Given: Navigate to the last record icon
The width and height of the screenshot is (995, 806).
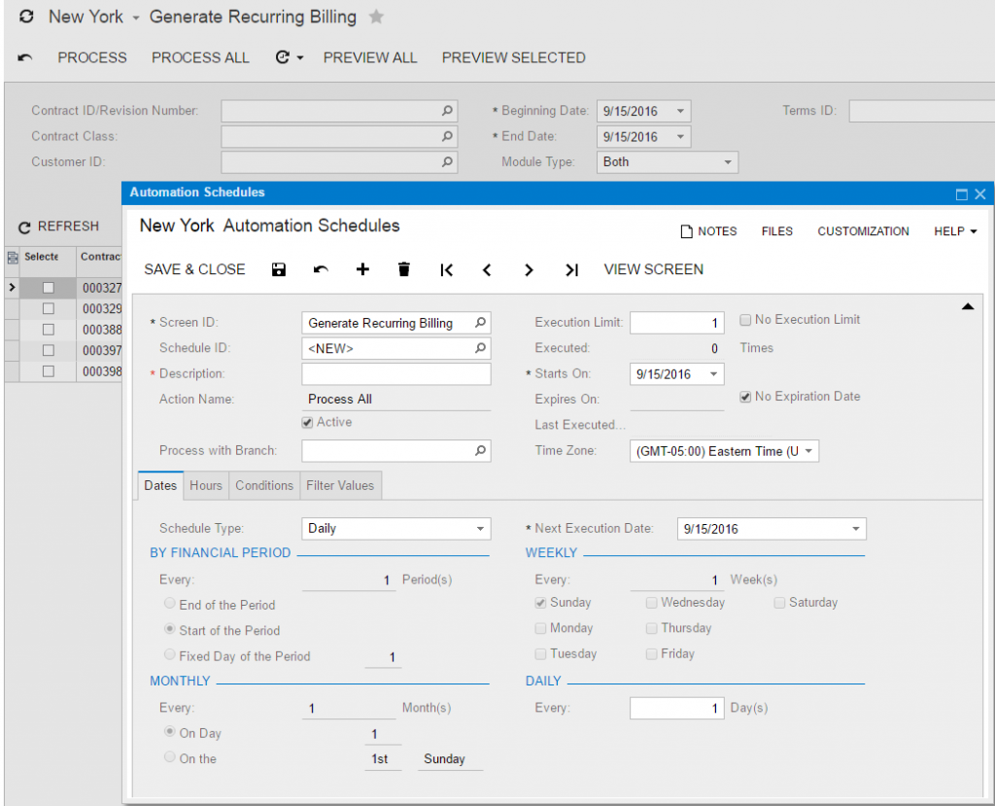Looking at the screenshot, I should [570, 269].
